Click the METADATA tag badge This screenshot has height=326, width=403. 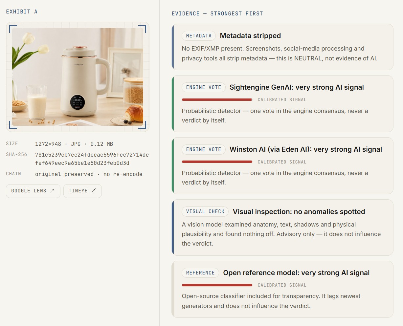(199, 36)
